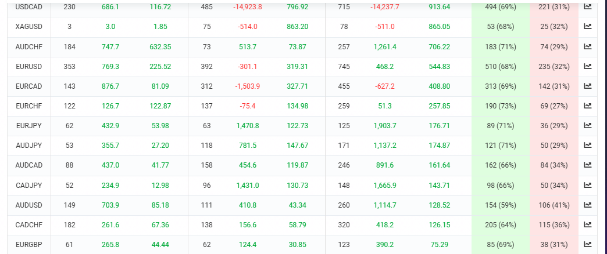Open the chart icon for AUDCAD row
This screenshot has width=607, height=254.
tap(587, 165)
